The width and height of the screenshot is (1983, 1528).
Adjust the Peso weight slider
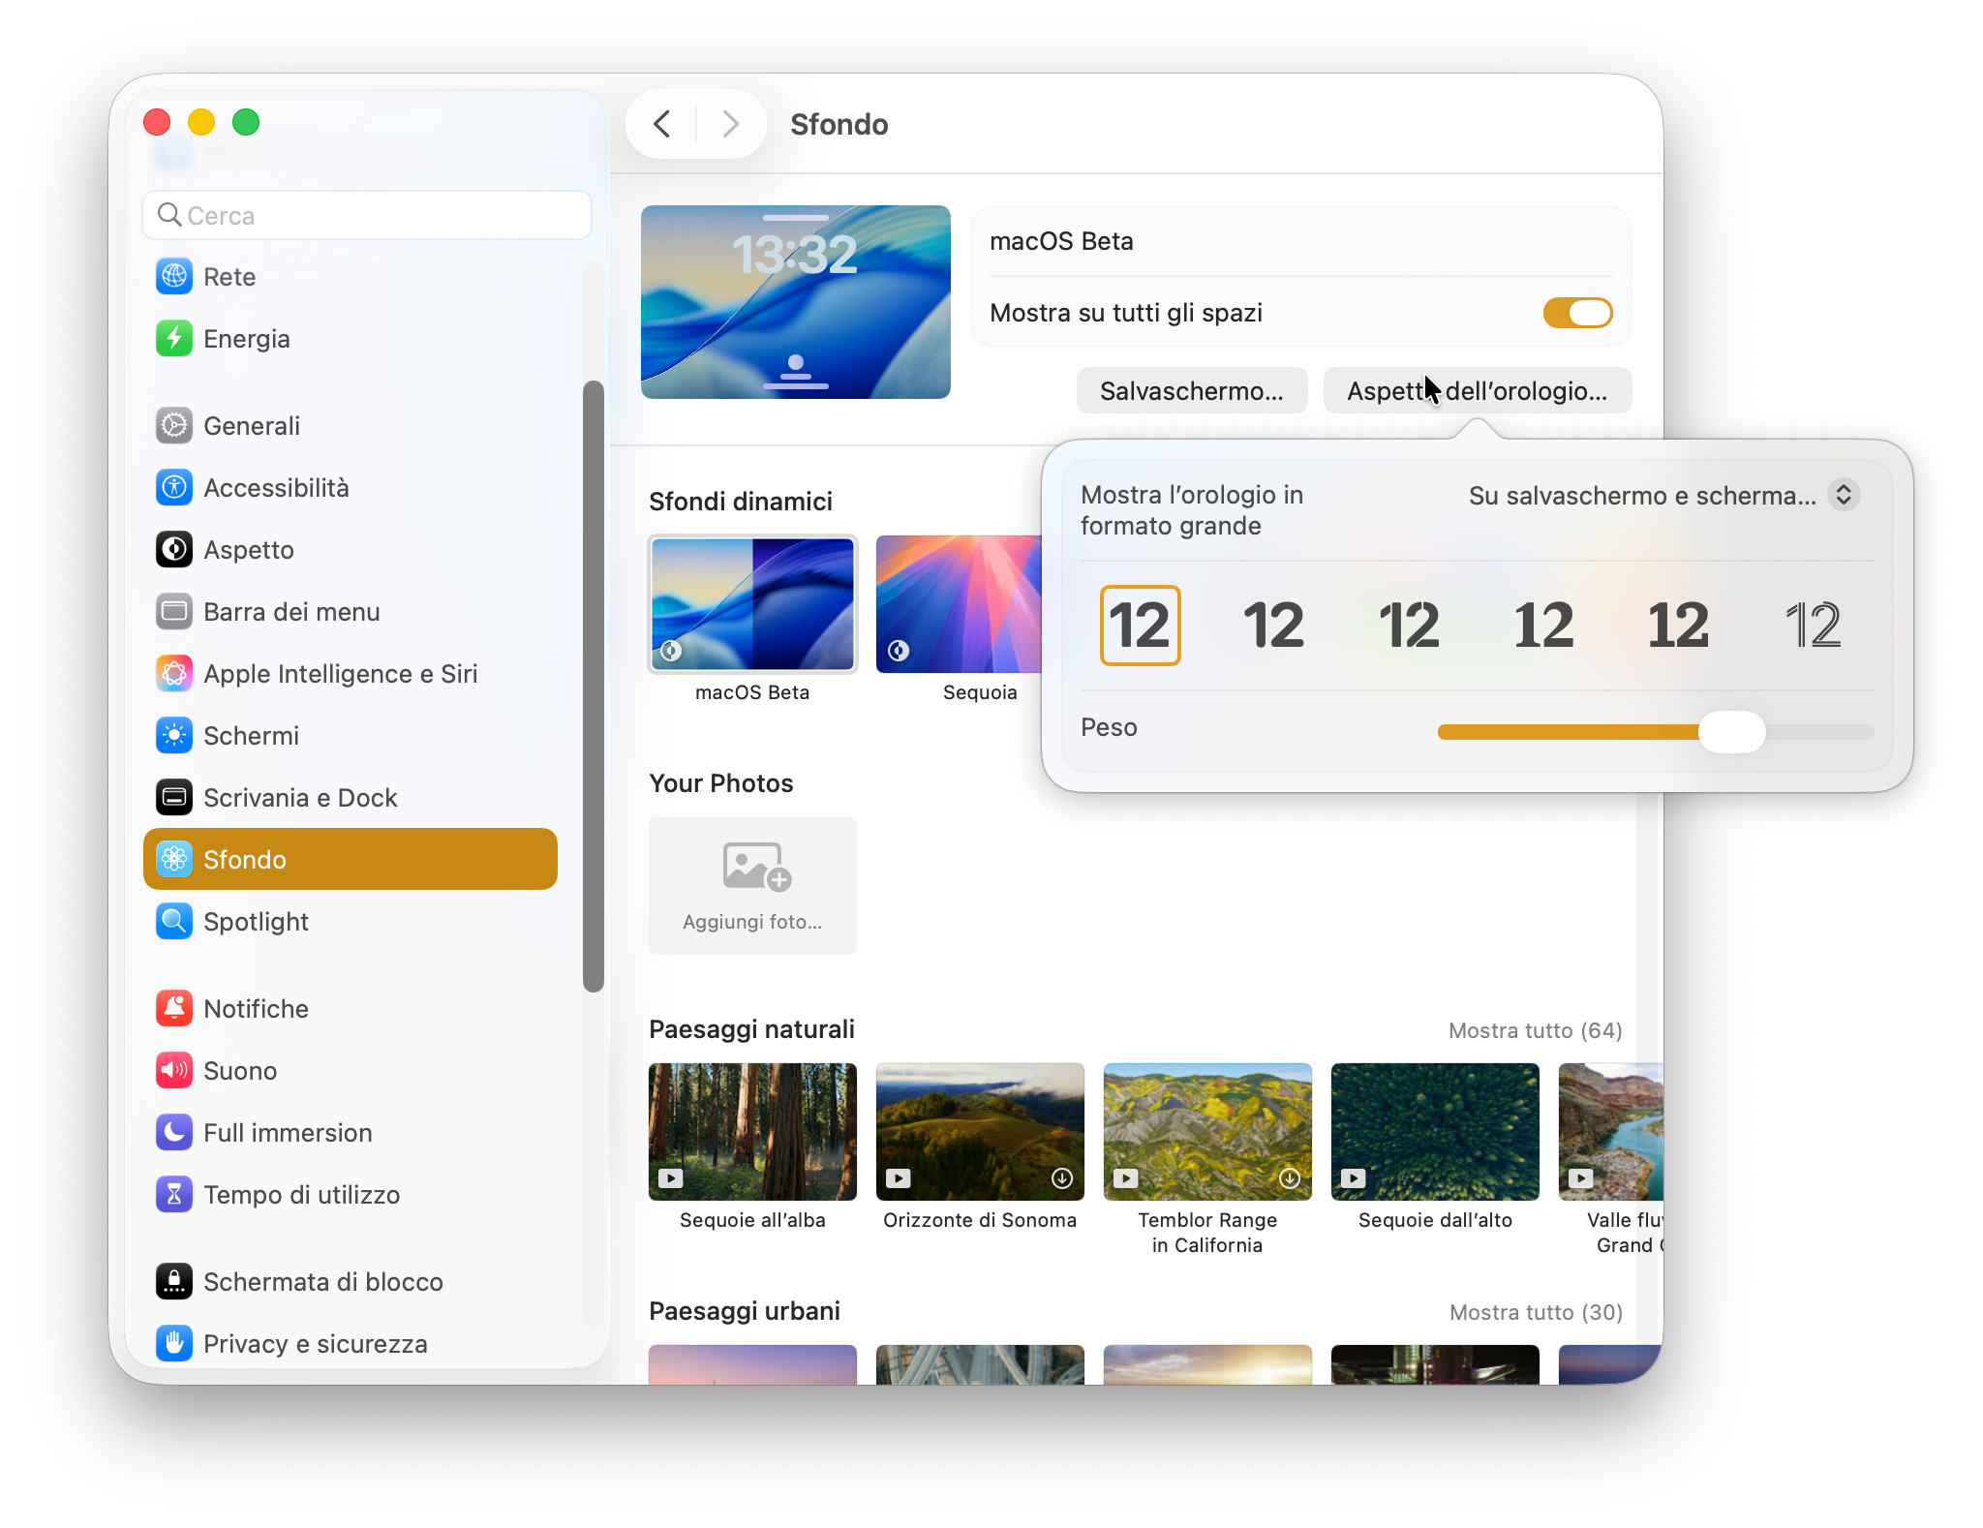click(x=1732, y=733)
